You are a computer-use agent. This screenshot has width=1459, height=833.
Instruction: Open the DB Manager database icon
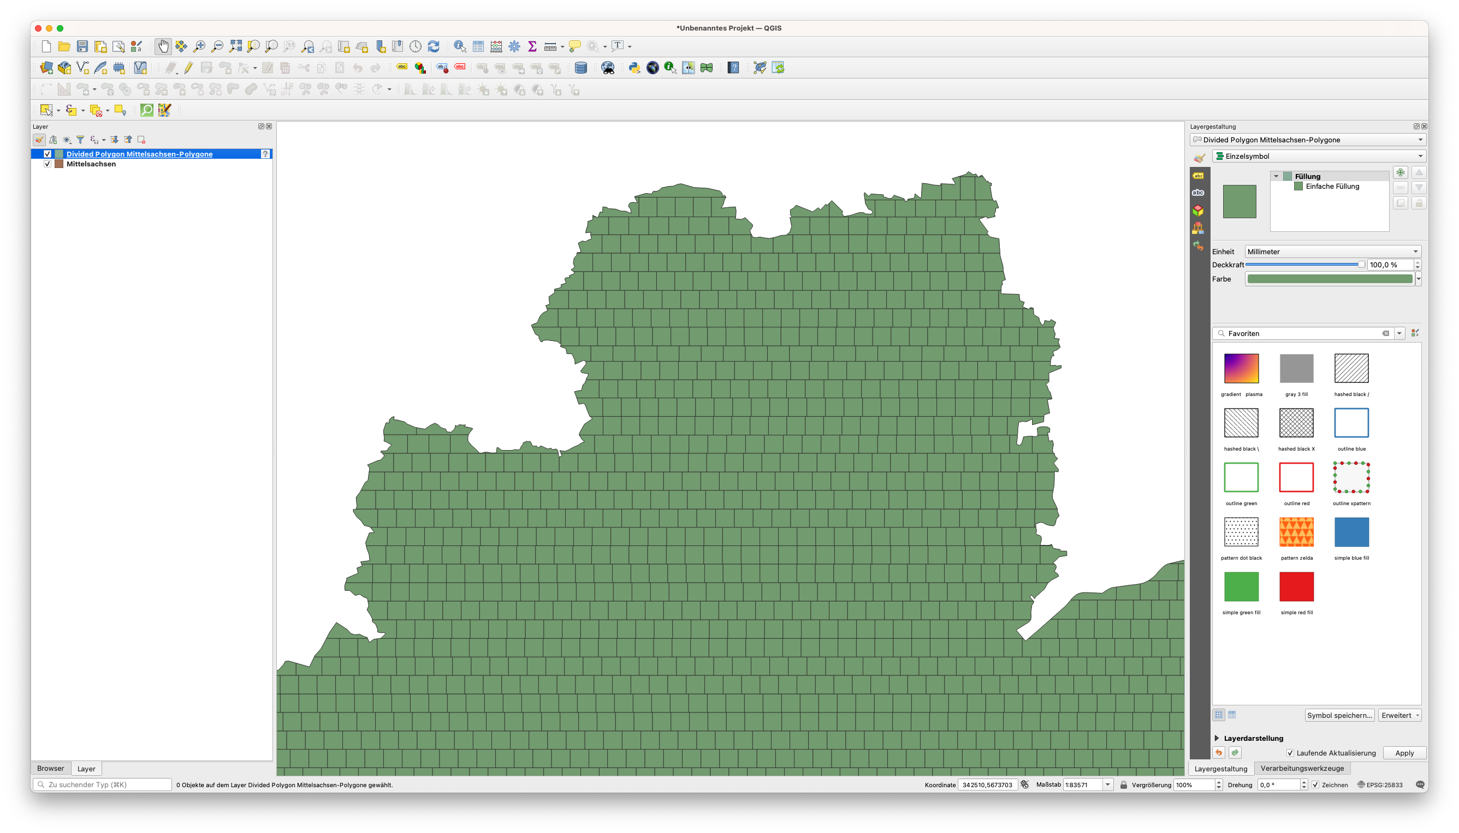point(580,68)
